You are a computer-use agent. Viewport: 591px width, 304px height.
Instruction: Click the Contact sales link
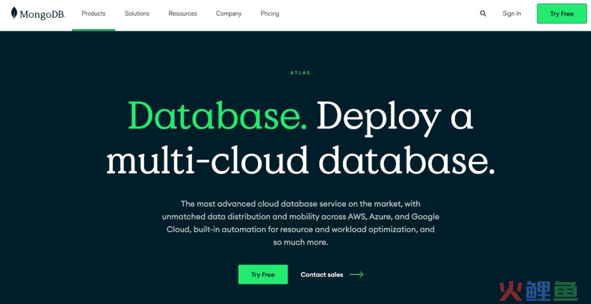322,274
